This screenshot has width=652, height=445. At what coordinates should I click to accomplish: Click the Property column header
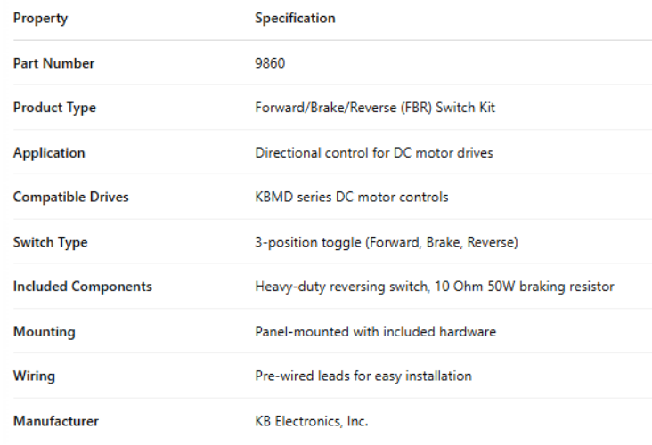(40, 19)
